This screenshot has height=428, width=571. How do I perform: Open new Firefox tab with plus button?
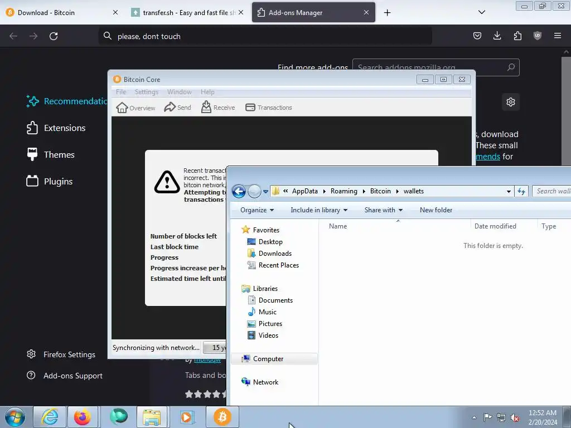point(387,13)
